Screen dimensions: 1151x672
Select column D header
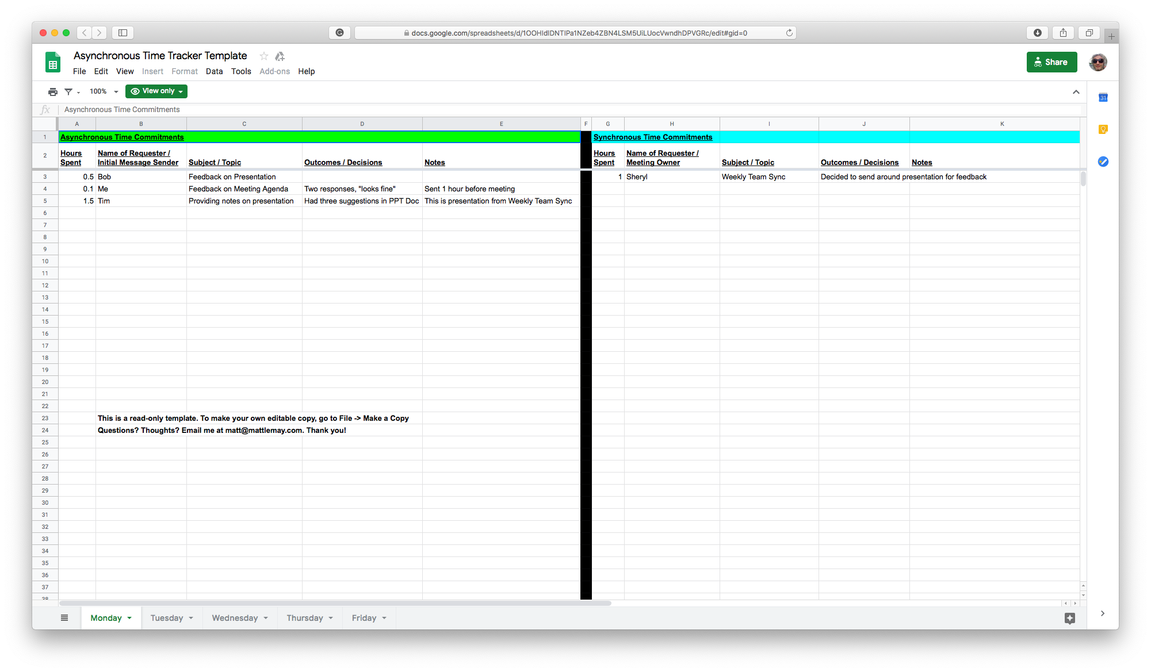click(362, 124)
